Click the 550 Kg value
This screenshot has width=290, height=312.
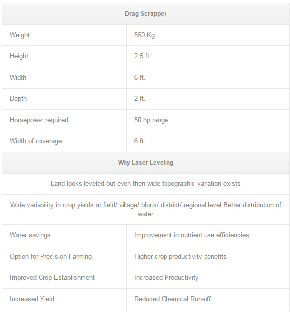point(144,35)
